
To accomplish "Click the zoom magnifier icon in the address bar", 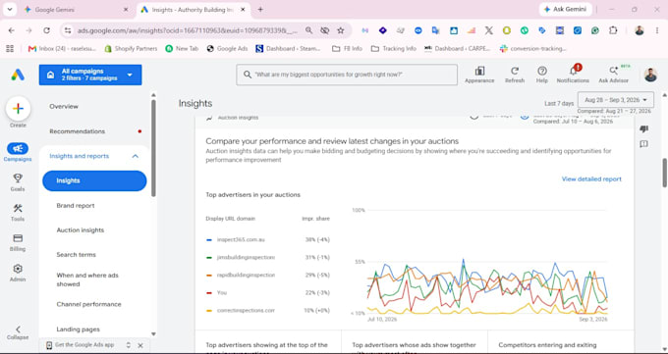I will (308, 30).
